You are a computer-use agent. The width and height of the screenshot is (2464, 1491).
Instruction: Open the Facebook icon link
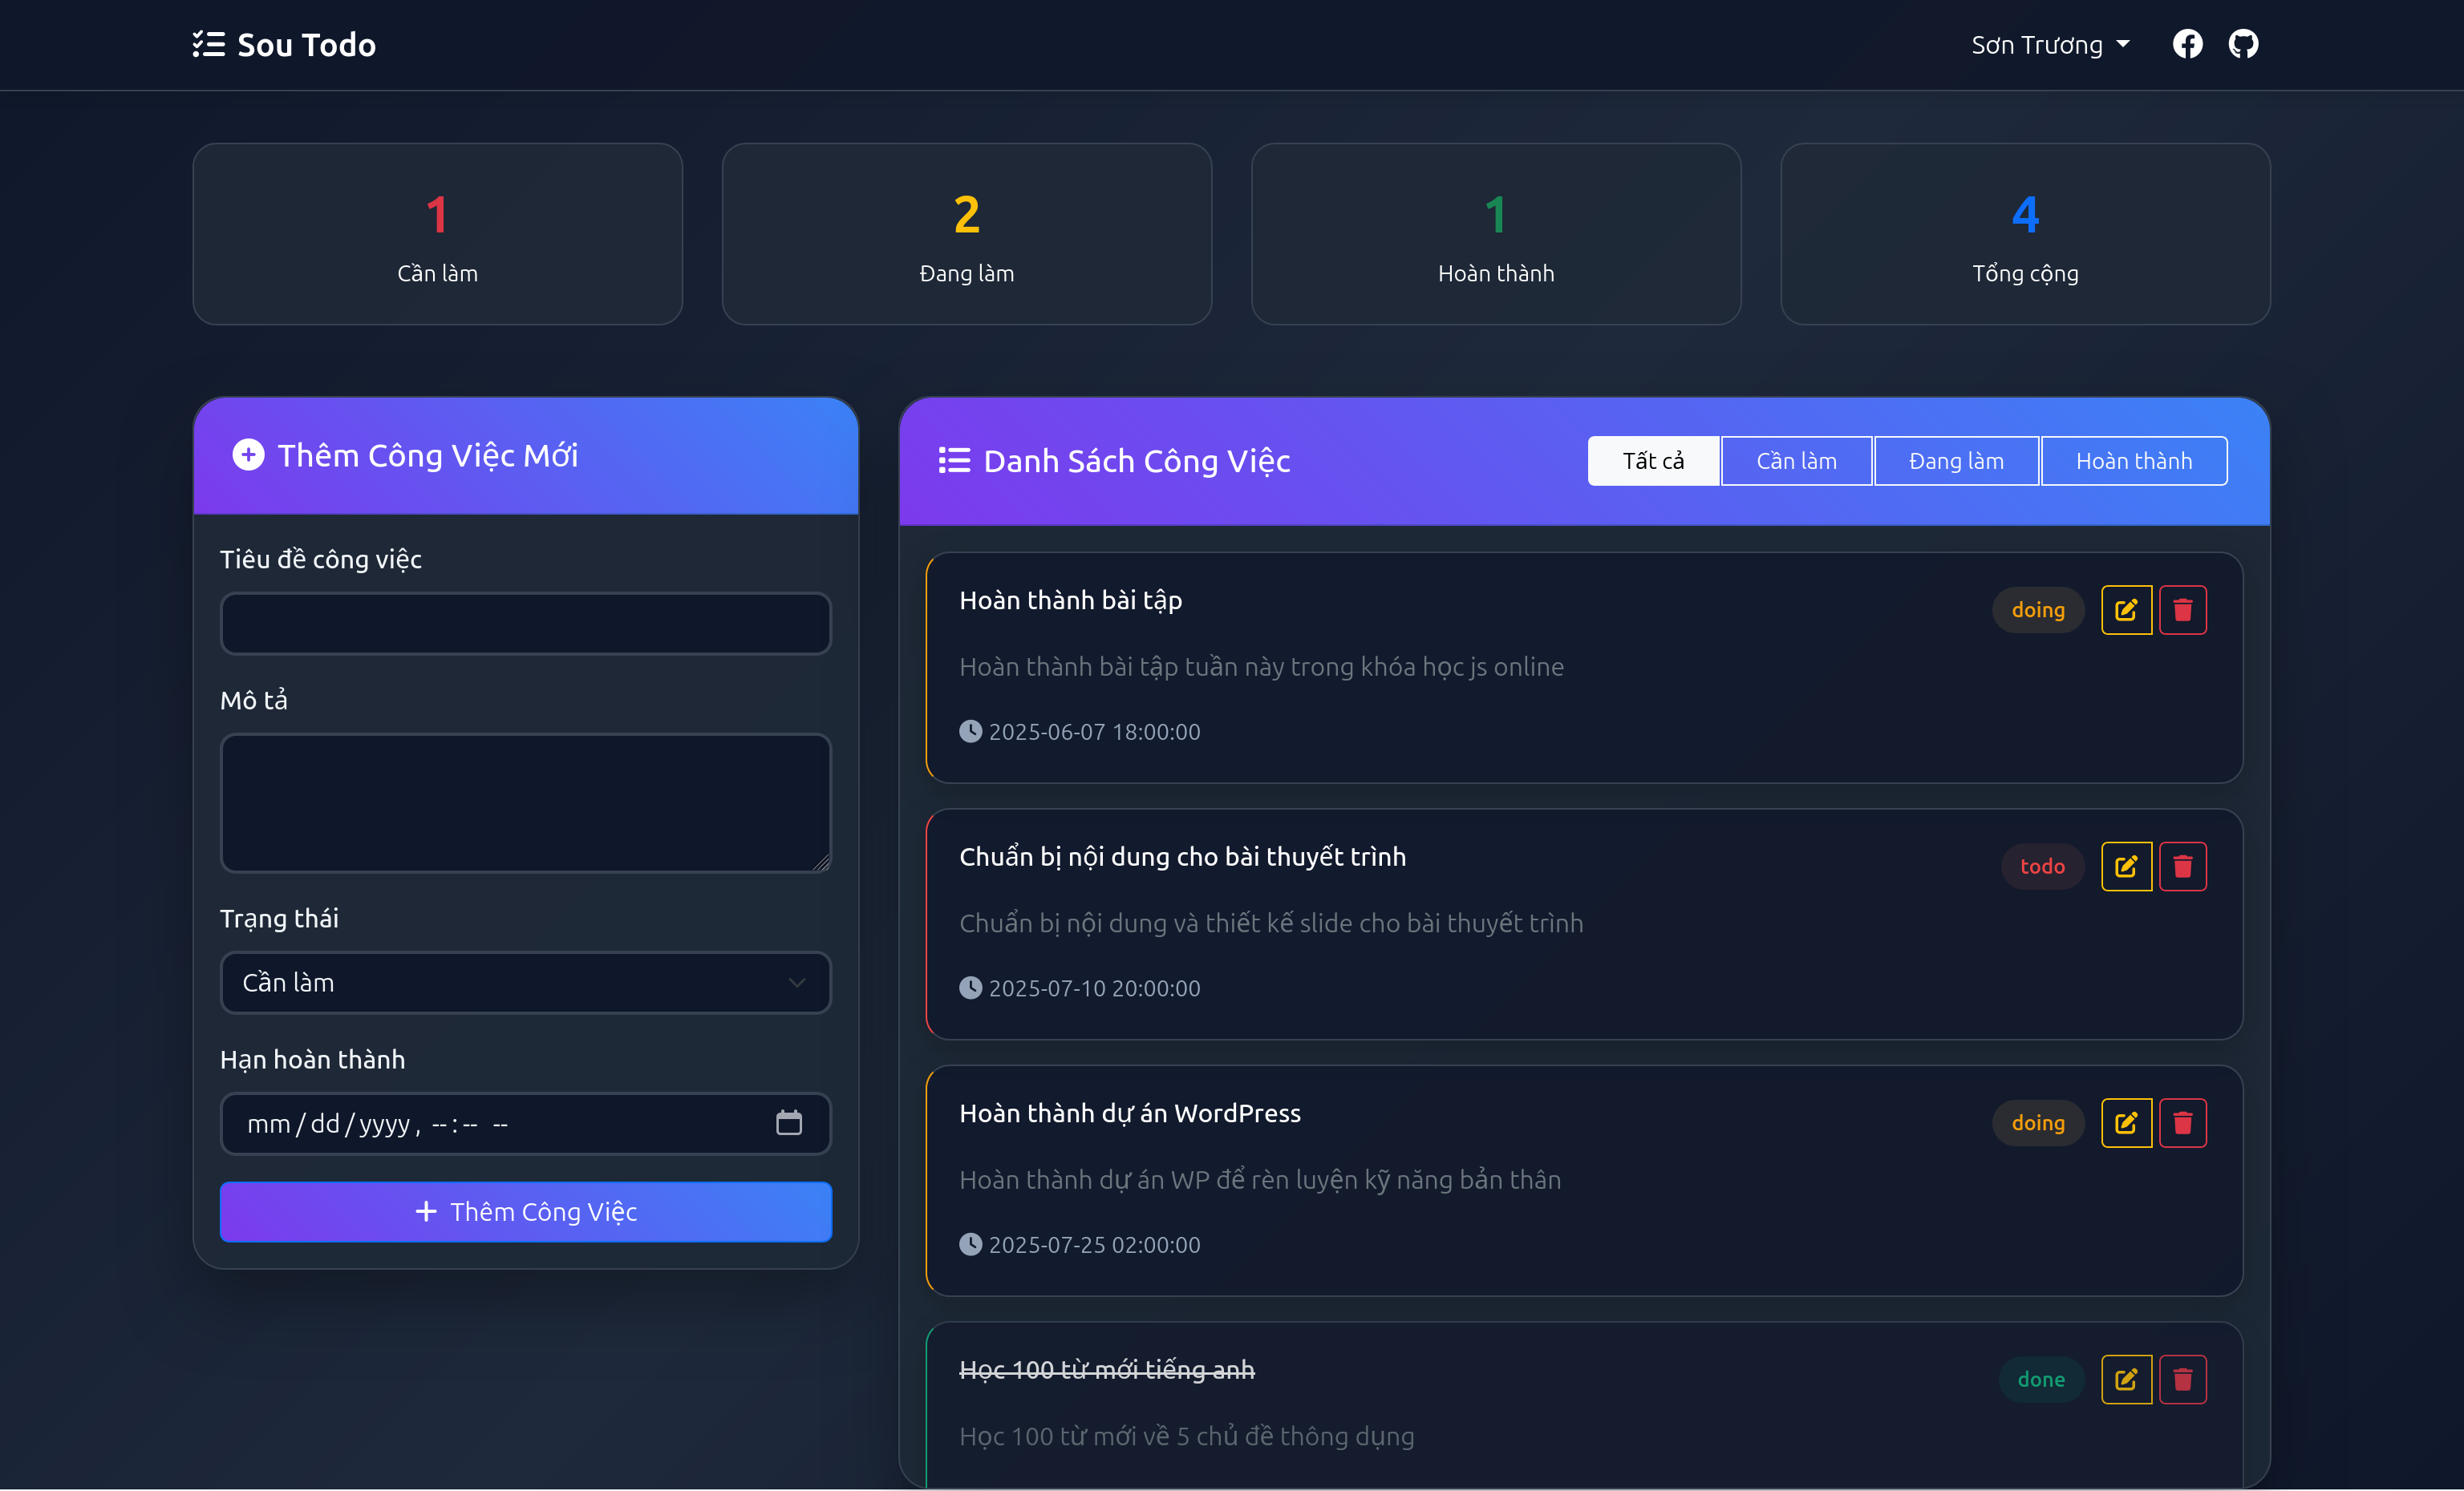pyautogui.click(x=2187, y=45)
